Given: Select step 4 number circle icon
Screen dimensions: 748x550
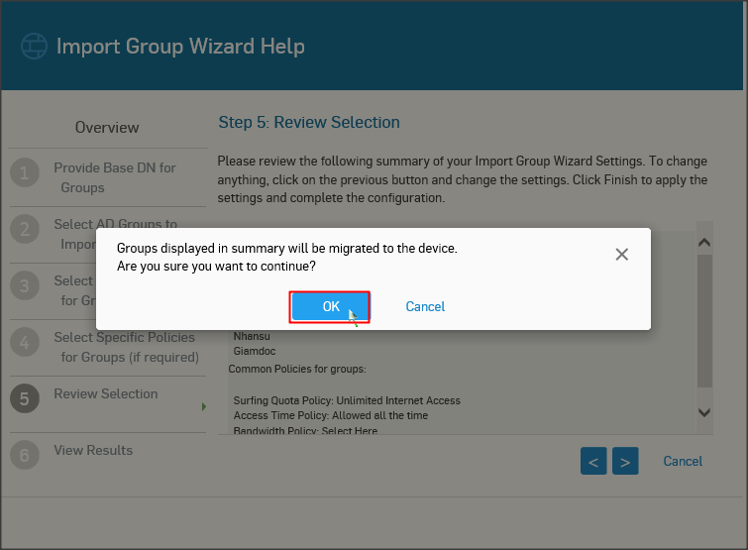Looking at the screenshot, I should pos(24,343).
